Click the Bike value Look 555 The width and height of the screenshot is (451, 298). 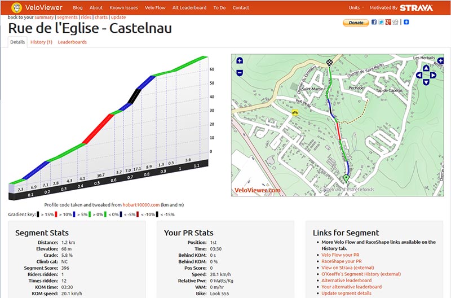tap(219, 293)
